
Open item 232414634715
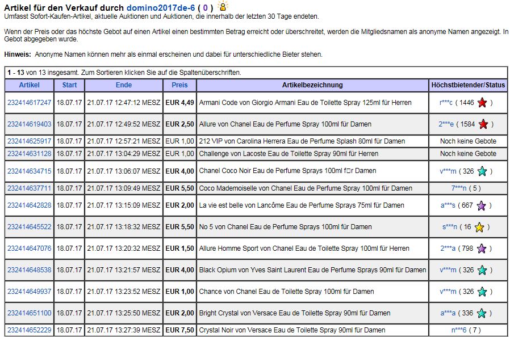(x=30, y=171)
